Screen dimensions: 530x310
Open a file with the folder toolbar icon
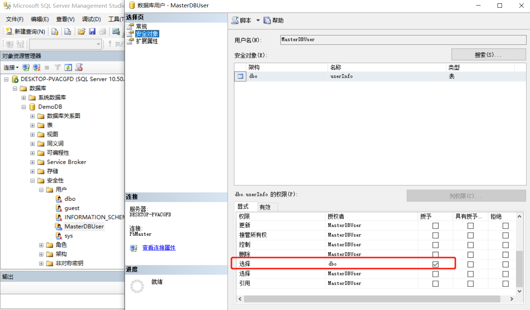(x=82, y=31)
